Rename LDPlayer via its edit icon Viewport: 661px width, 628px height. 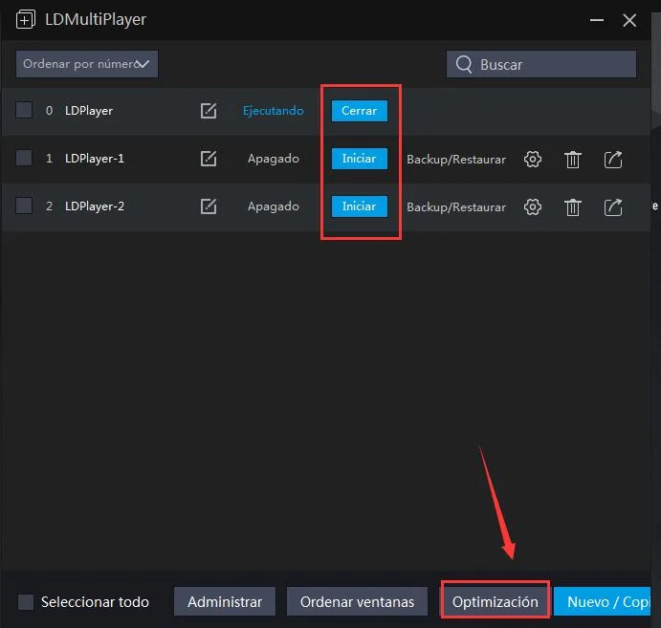pos(209,111)
